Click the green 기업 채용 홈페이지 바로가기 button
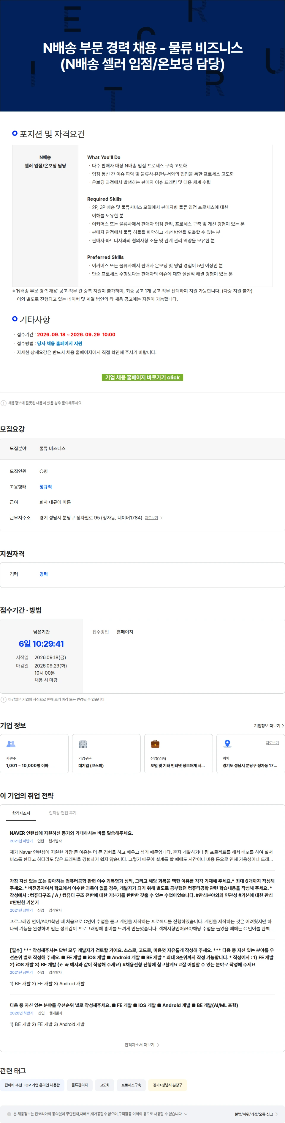This screenshot has height=1123, width=285. tap(142, 378)
